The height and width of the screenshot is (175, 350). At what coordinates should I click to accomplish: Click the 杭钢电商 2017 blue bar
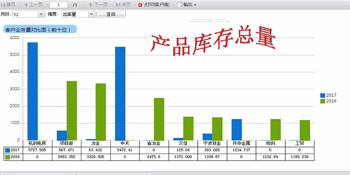[33, 91]
